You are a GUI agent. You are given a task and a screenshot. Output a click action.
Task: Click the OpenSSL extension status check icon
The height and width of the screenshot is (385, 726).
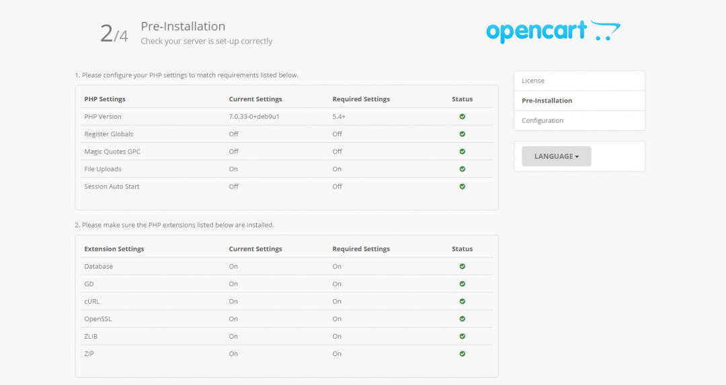pos(462,319)
